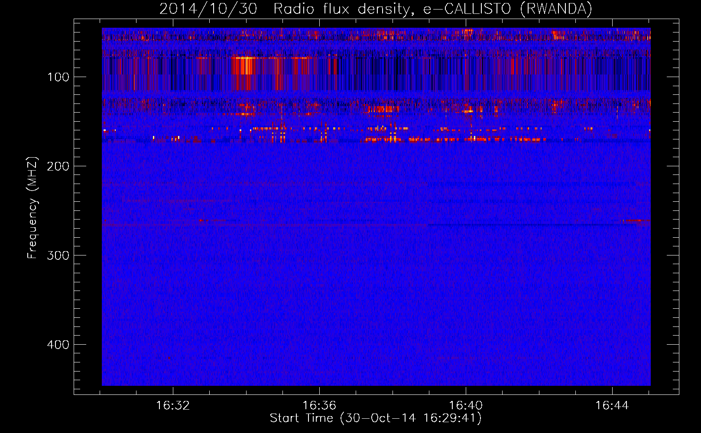701x433 pixels.
Task: Click the 300 frequency tick label
Action: (58, 255)
